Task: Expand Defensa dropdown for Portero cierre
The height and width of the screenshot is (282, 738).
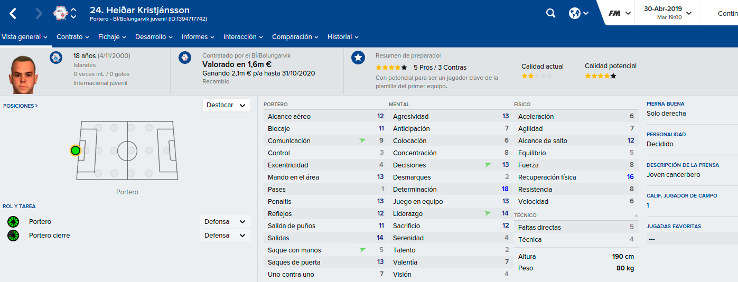Action: point(226,236)
